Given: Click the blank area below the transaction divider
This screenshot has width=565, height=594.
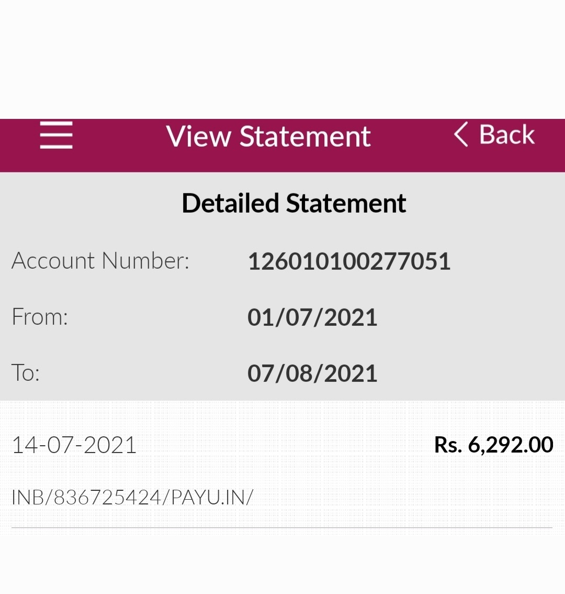Looking at the screenshot, I should (282, 563).
